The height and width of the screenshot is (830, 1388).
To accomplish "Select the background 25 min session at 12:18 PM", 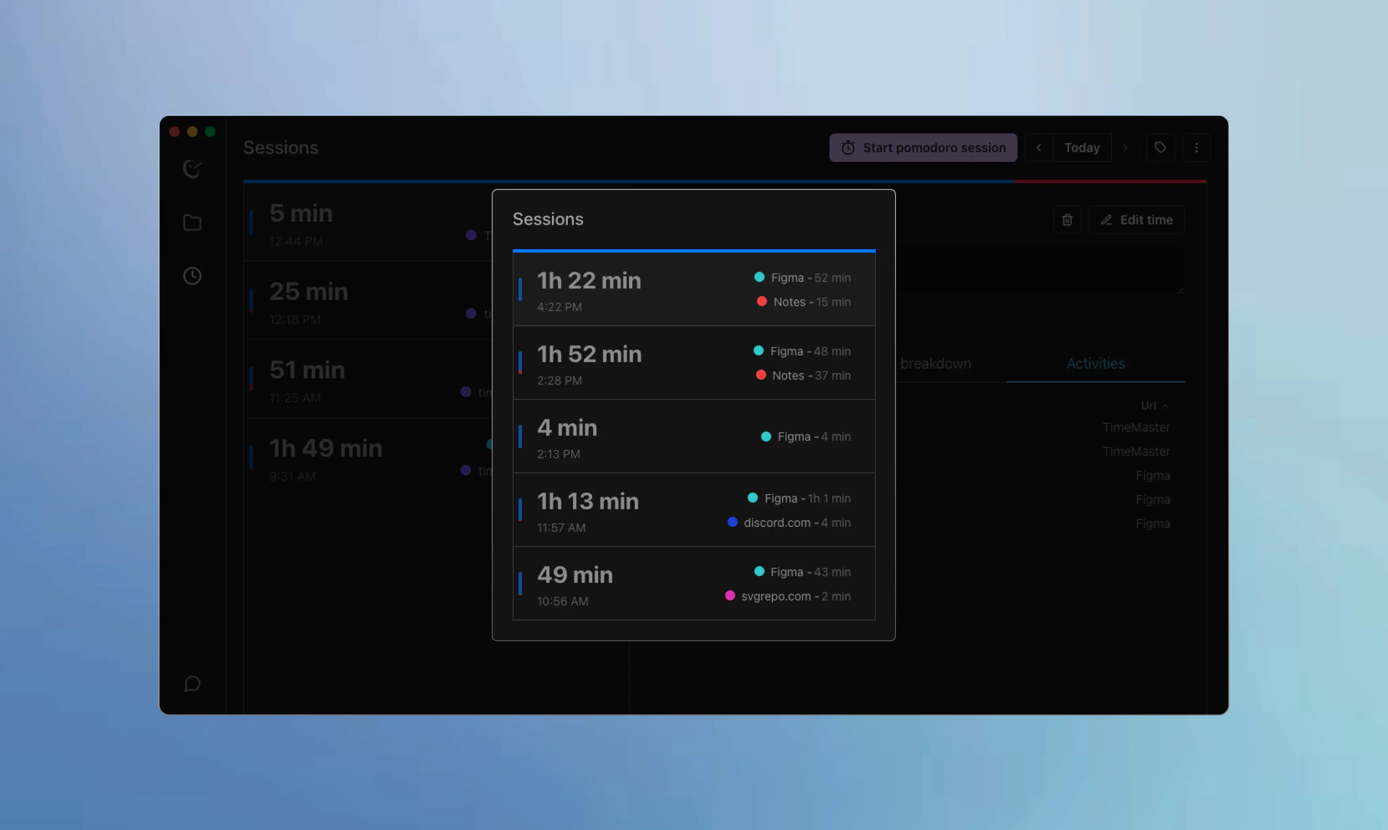I will point(368,301).
